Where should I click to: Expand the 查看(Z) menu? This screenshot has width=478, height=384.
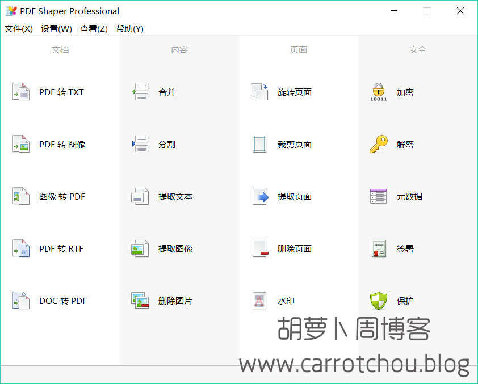point(94,29)
